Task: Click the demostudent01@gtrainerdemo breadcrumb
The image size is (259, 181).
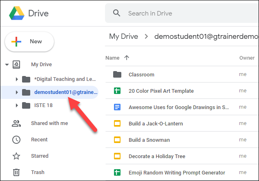Action: pos(206,36)
